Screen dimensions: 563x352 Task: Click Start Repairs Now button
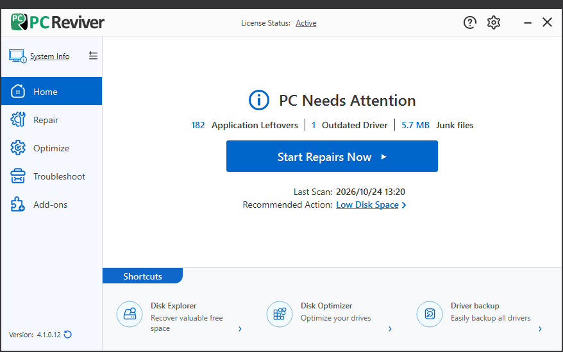[x=332, y=156]
